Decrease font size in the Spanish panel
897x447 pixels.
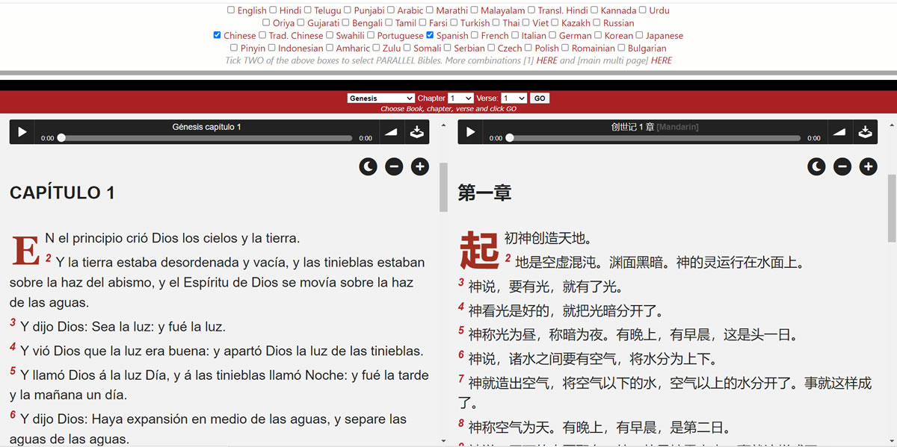pos(394,166)
